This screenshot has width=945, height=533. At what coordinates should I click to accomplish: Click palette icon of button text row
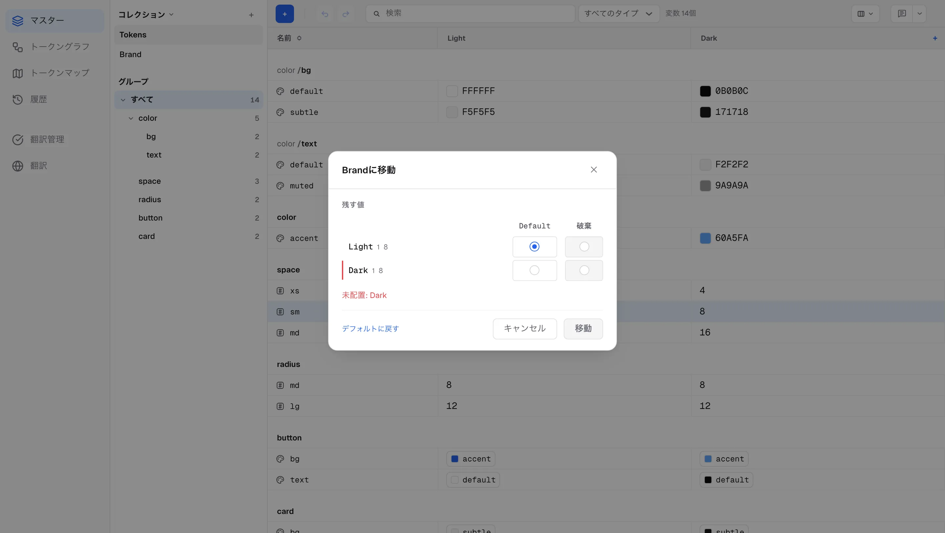[280, 480]
